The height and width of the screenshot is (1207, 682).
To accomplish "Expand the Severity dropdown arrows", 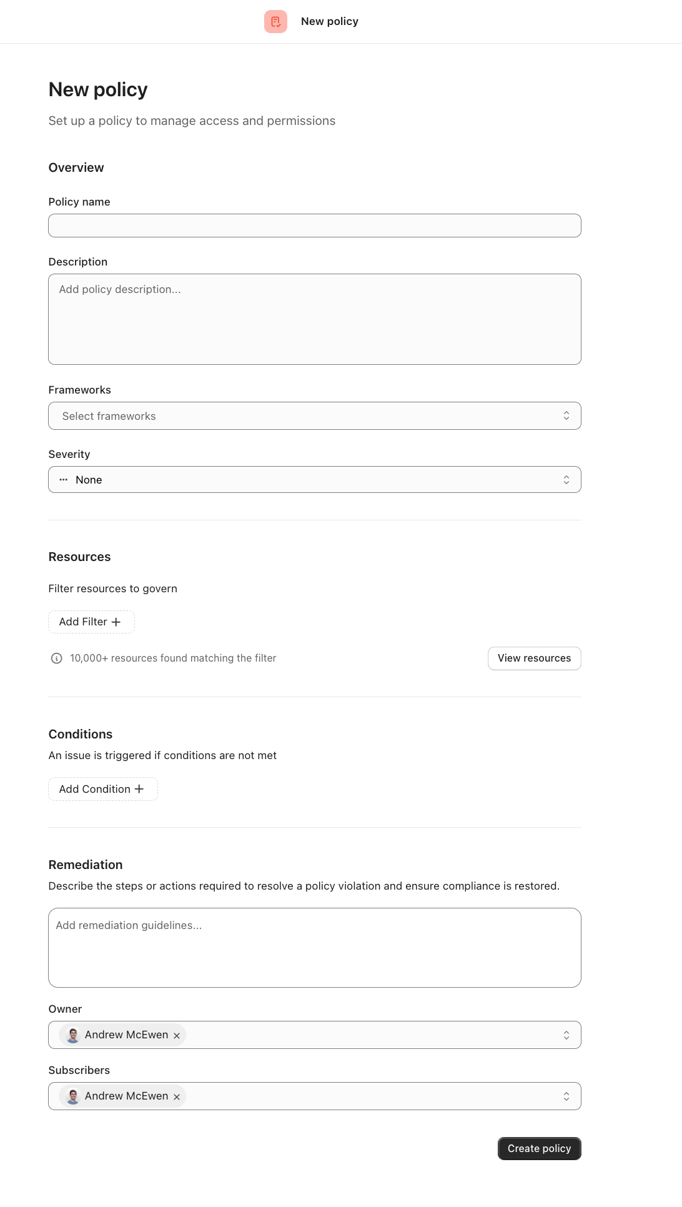I will [566, 480].
